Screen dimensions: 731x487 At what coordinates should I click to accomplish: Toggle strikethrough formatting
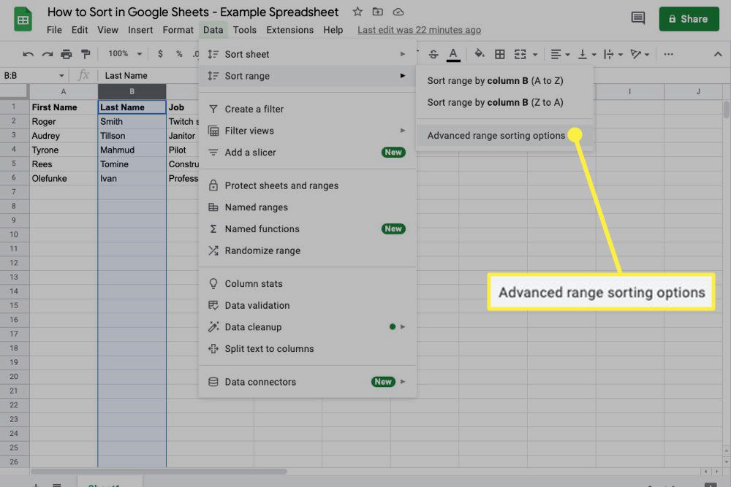click(433, 54)
